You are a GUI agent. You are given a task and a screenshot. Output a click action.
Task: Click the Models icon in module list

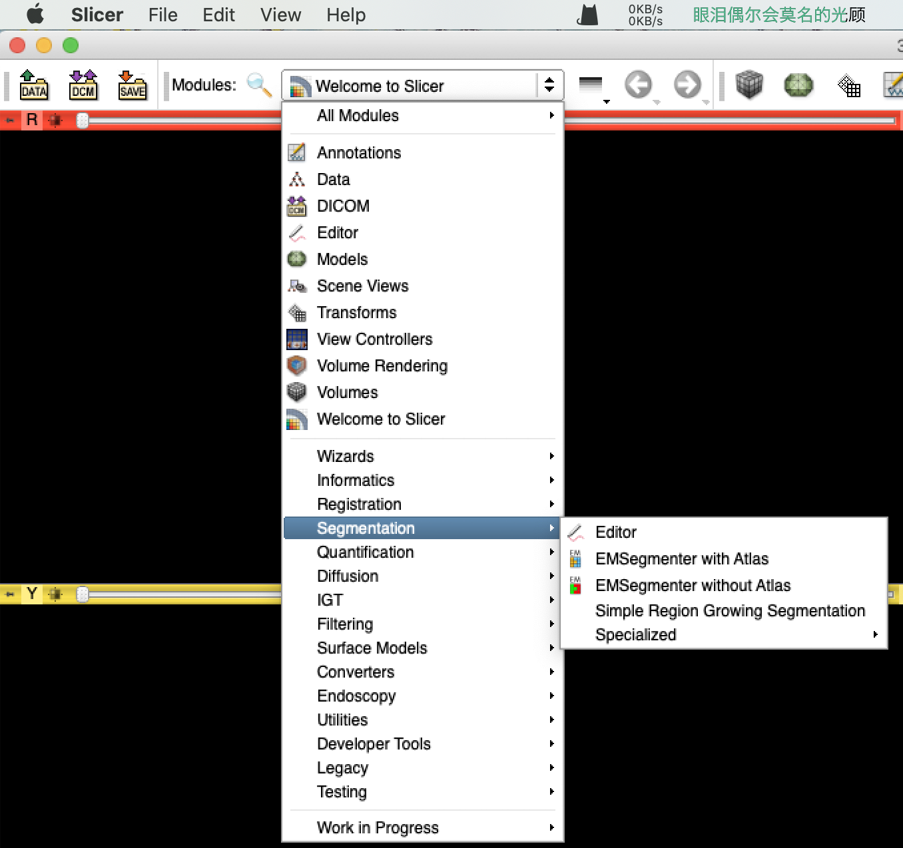(x=297, y=259)
